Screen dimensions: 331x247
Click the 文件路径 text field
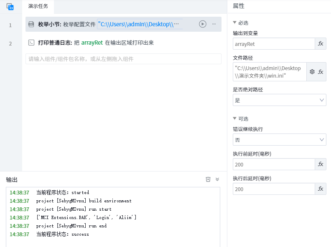270,72
